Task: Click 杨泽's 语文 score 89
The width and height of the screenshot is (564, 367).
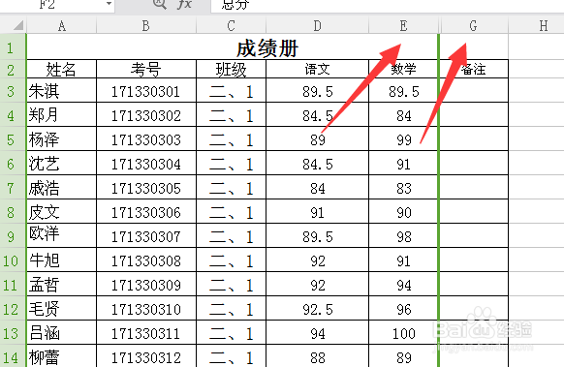Action: click(317, 139)
